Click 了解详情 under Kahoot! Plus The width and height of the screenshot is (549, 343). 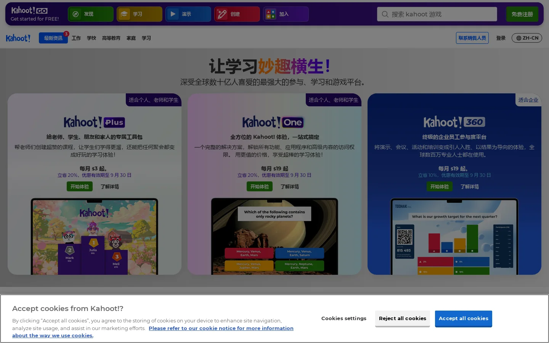(x=110, y=186)
